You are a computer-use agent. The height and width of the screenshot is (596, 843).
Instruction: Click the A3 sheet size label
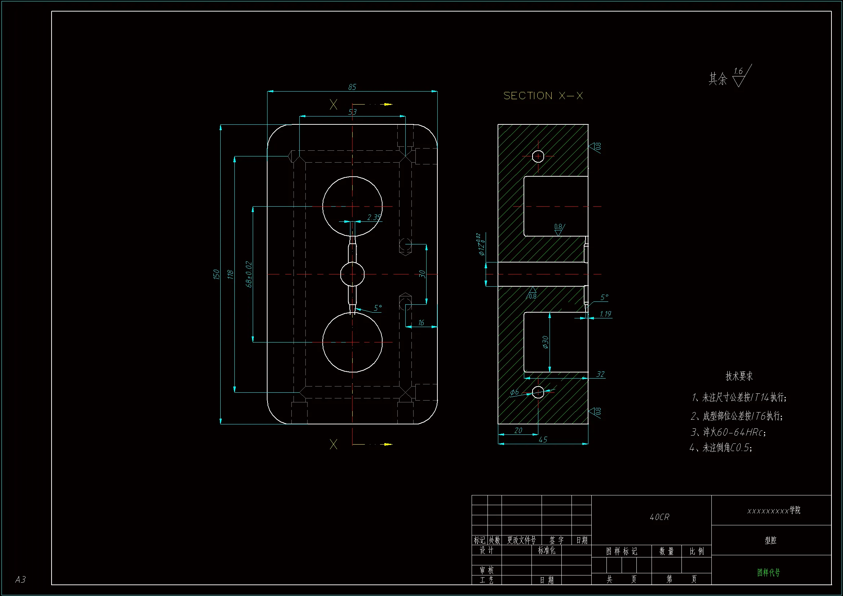[x=21, y=579]
